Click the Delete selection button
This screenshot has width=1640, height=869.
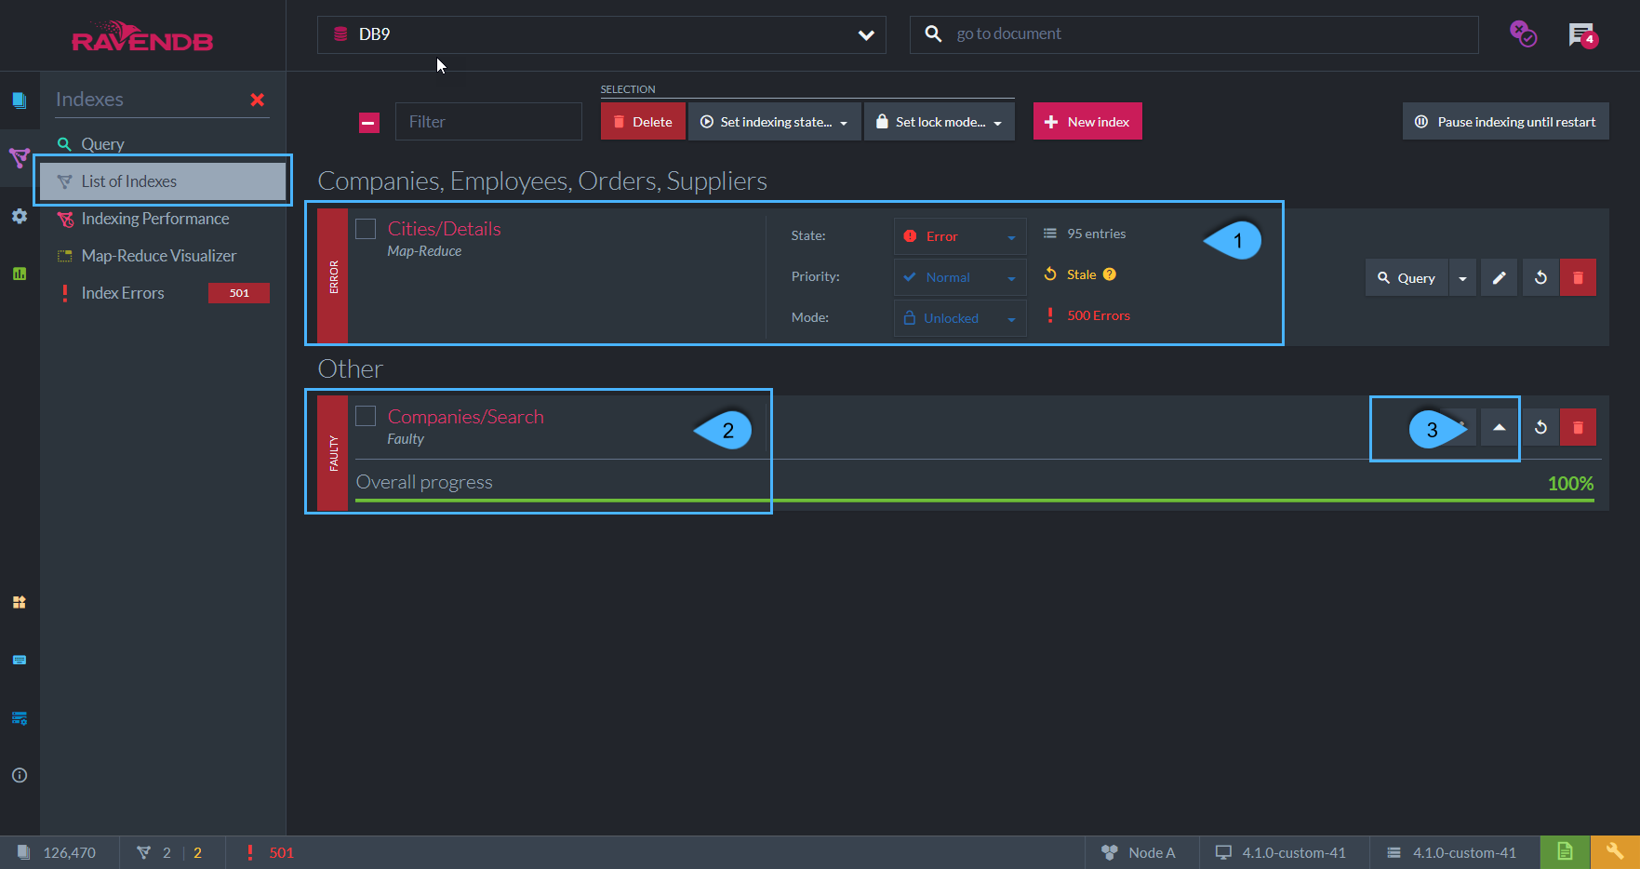coord(643,122)
